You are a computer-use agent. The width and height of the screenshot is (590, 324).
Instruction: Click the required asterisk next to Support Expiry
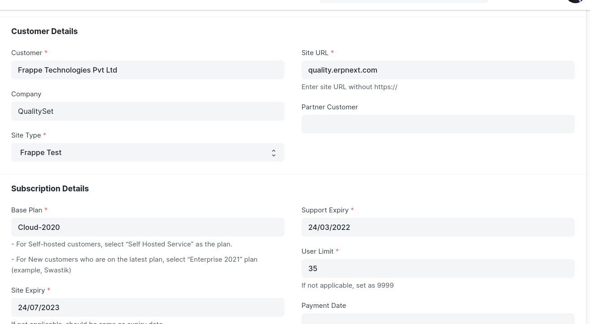point(352,210)
